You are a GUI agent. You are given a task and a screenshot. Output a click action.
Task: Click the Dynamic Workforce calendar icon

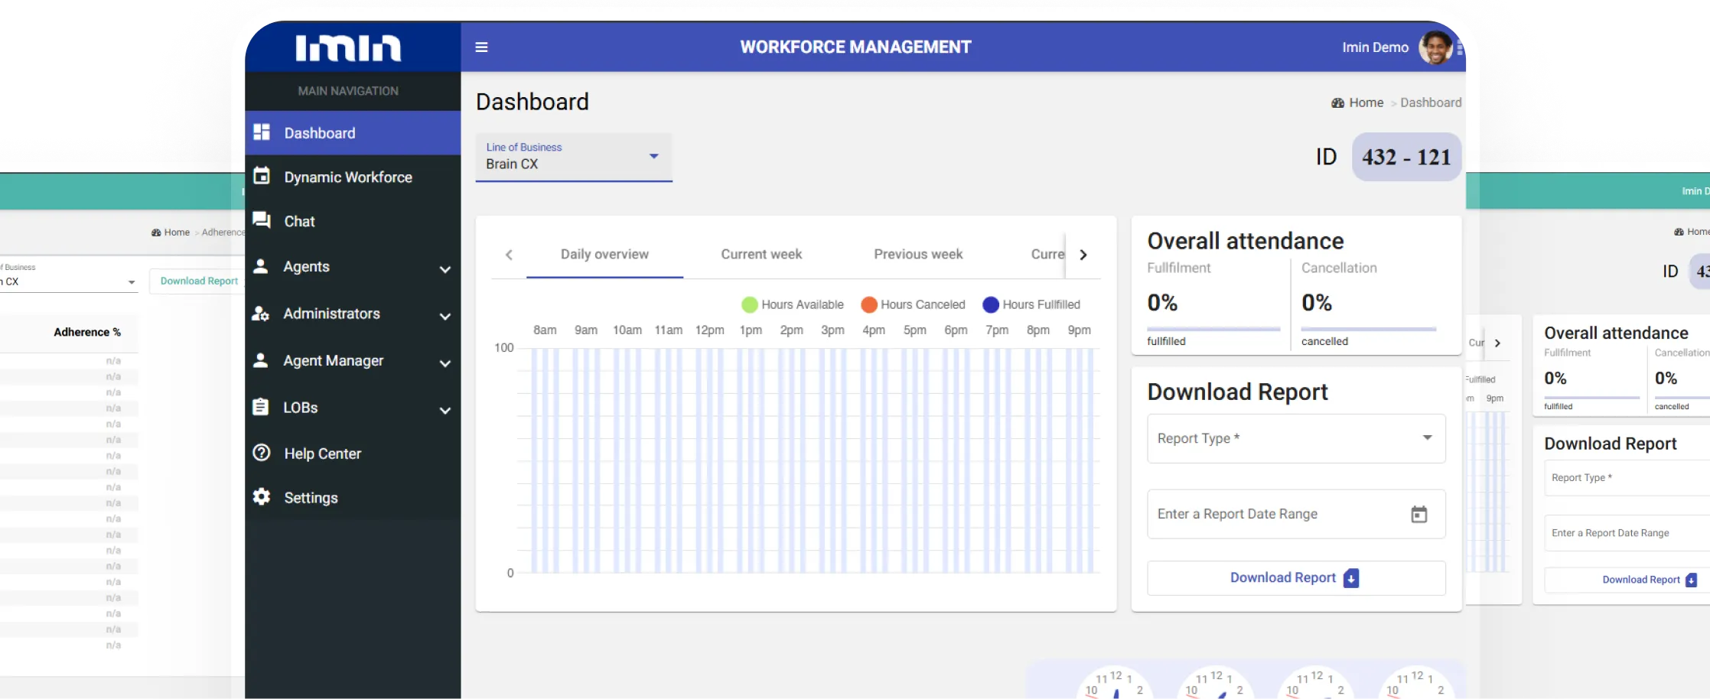(262, 177)
